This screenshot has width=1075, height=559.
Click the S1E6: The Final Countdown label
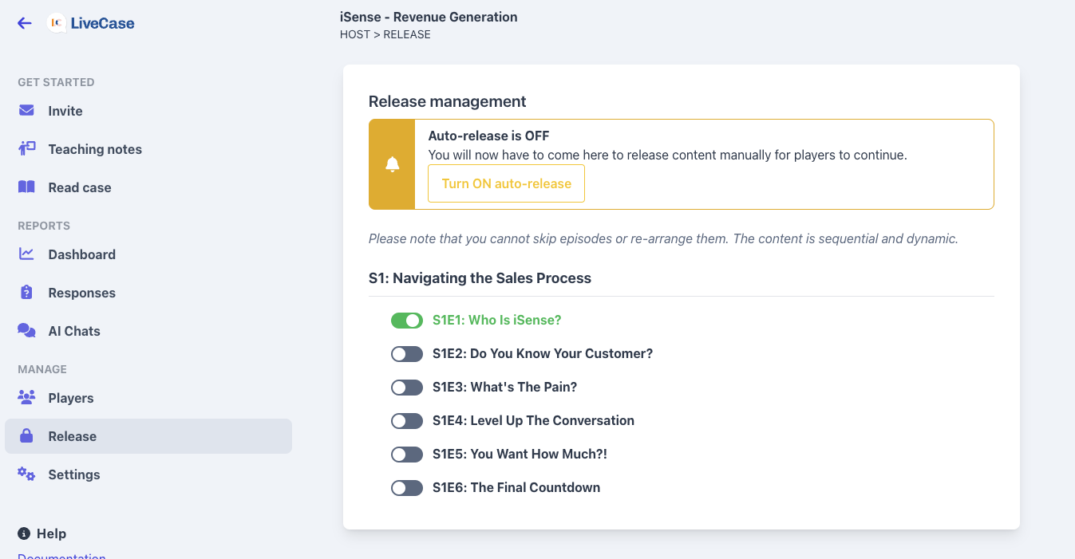click(x=516, y=487)
